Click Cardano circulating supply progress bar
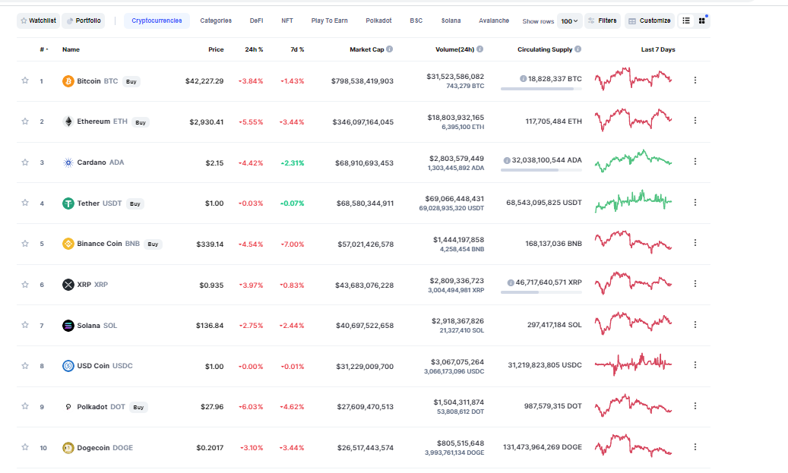 [541, 170]
